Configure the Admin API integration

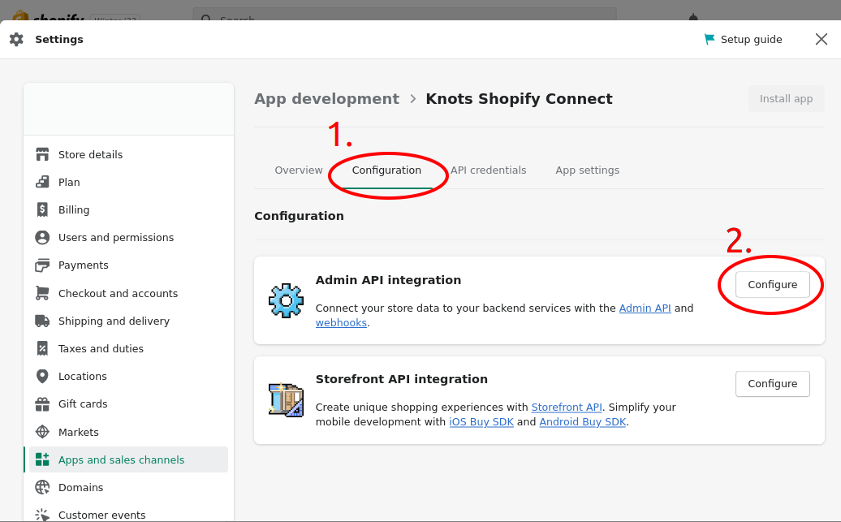click(772, 284)
